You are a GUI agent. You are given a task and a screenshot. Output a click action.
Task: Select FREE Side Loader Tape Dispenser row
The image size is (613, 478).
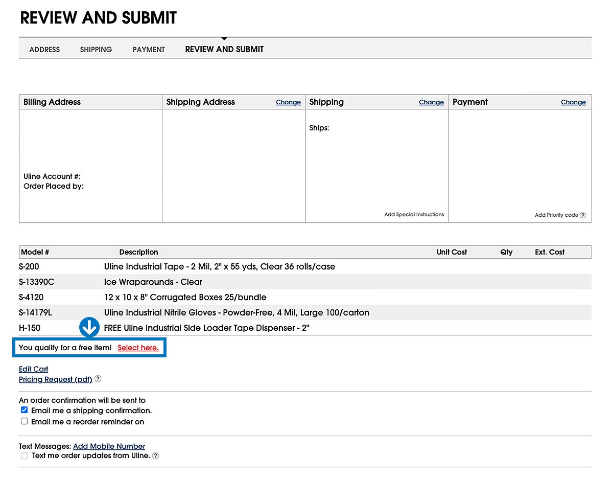[207, 328]
